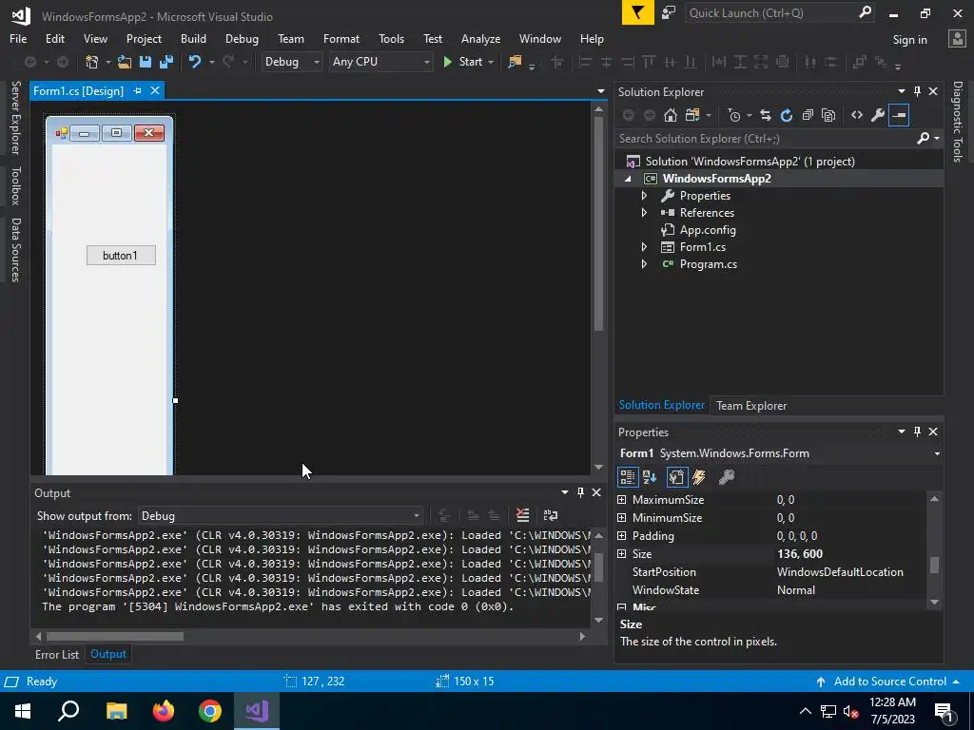Click the Save All toolbar icon

[166, 62]
